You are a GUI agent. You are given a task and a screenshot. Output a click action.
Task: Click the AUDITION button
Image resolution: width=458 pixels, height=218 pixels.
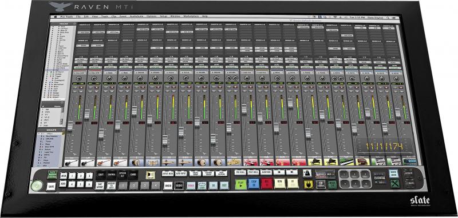coord(266,172)
